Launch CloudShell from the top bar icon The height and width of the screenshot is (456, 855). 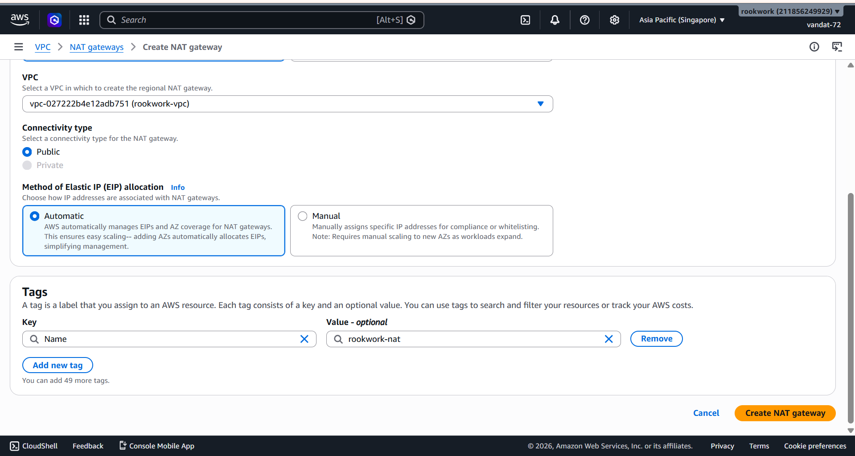pyautogui.click(x=526, y=20)
